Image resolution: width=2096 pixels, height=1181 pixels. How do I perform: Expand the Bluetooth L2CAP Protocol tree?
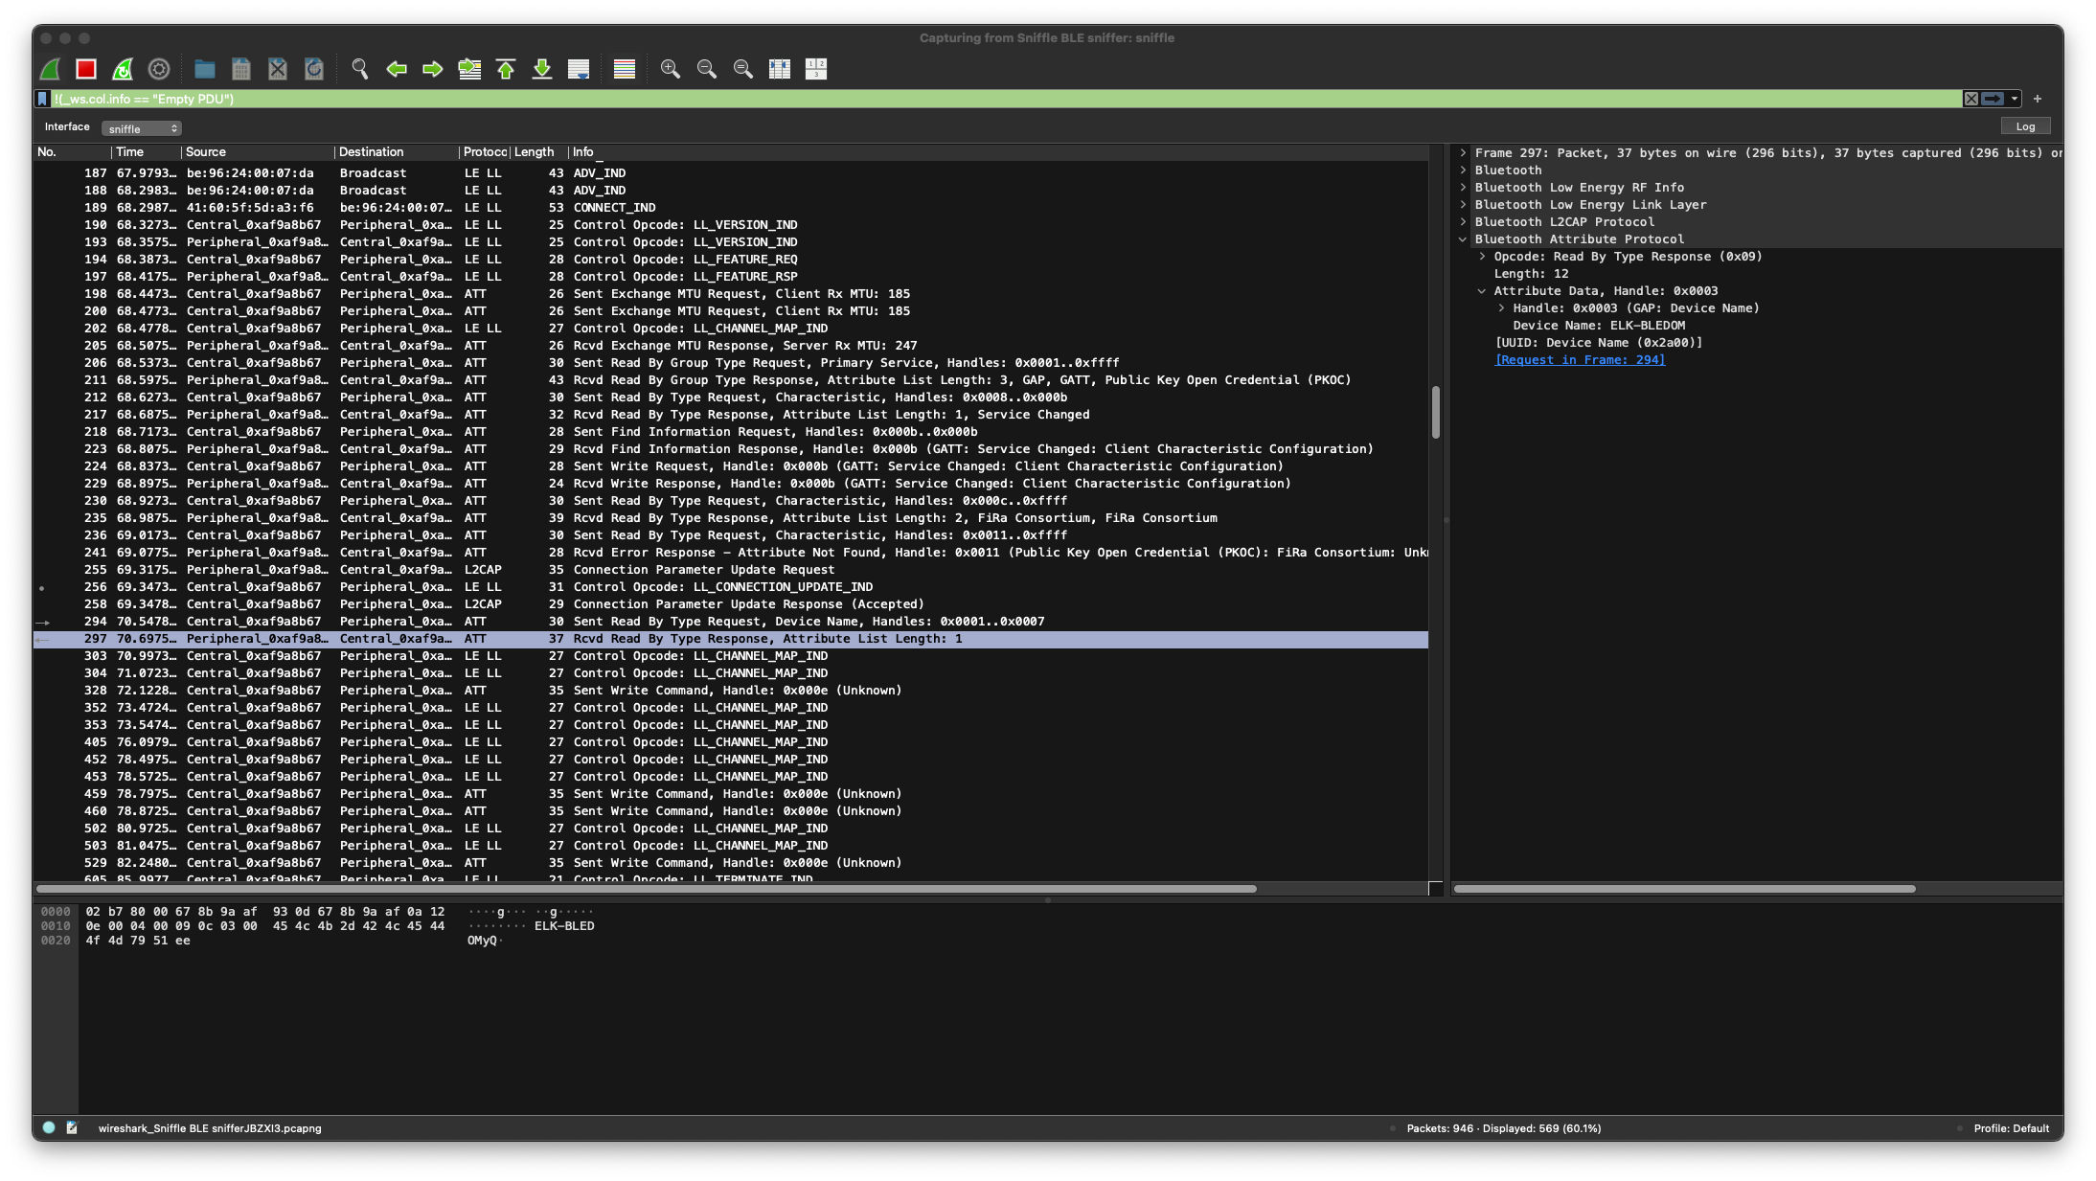[1463, 222]
